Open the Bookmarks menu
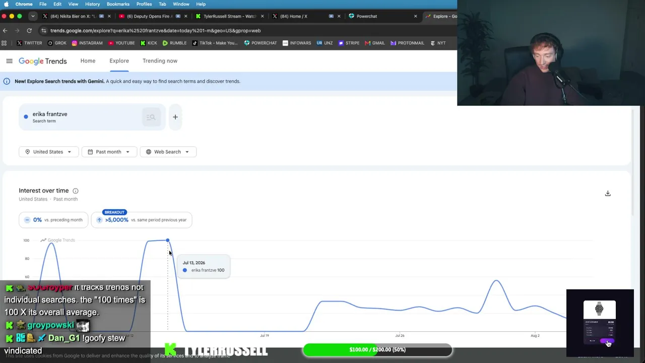 coord(118,4)
